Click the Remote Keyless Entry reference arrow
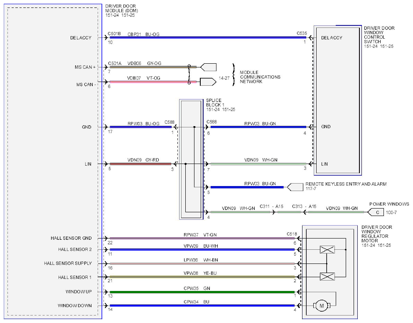Viewport: 413px width, 323px height. [x=295, y=187]
